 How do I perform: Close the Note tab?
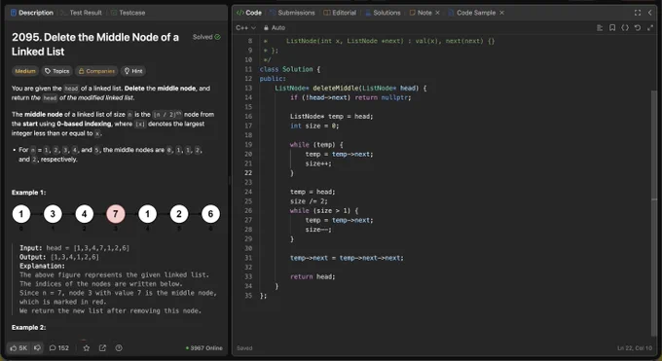pos(437,13)
